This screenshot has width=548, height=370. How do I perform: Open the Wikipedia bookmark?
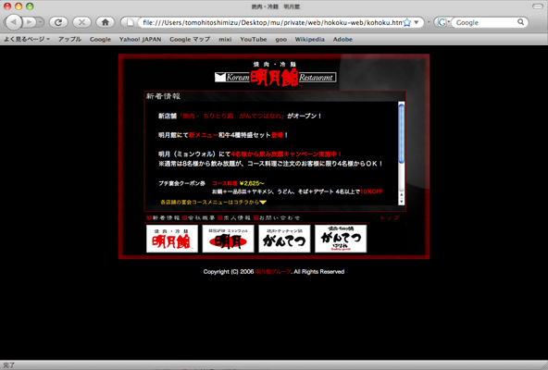pyautogui.click(x=310, y=39)
